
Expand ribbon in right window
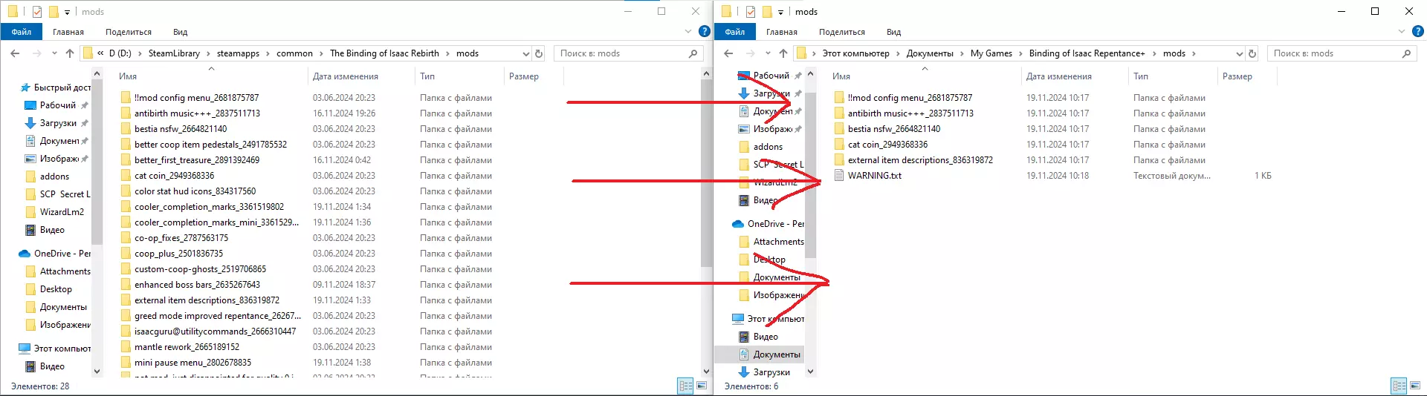click(1402, 32)
